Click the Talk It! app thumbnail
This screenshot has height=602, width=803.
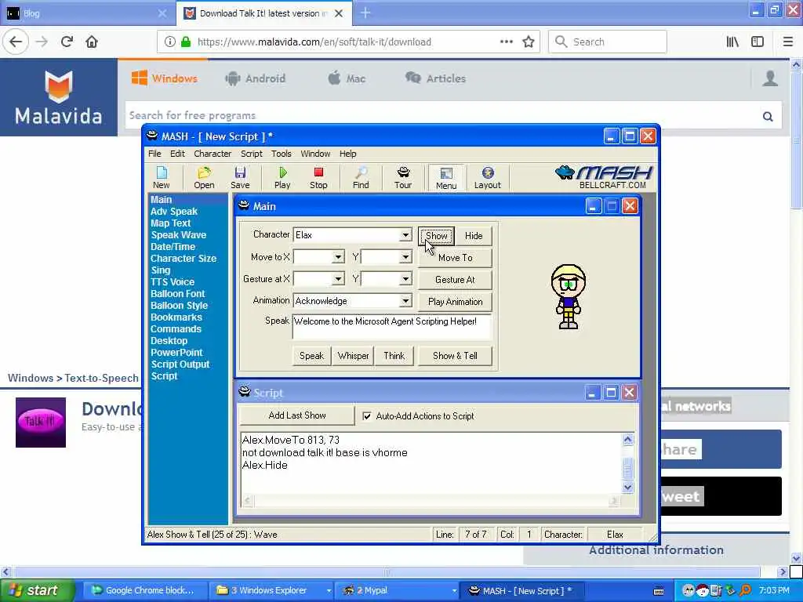[x=41, y=422]
